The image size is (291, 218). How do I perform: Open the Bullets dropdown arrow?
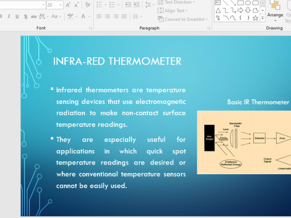tap(105, 5)
